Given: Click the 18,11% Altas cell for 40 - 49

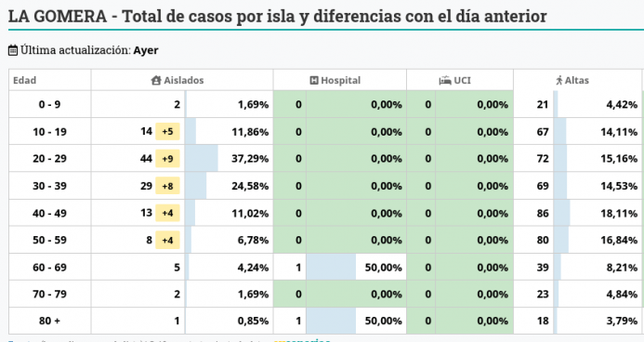Looking at the screenshot, I should coord(598,213).
